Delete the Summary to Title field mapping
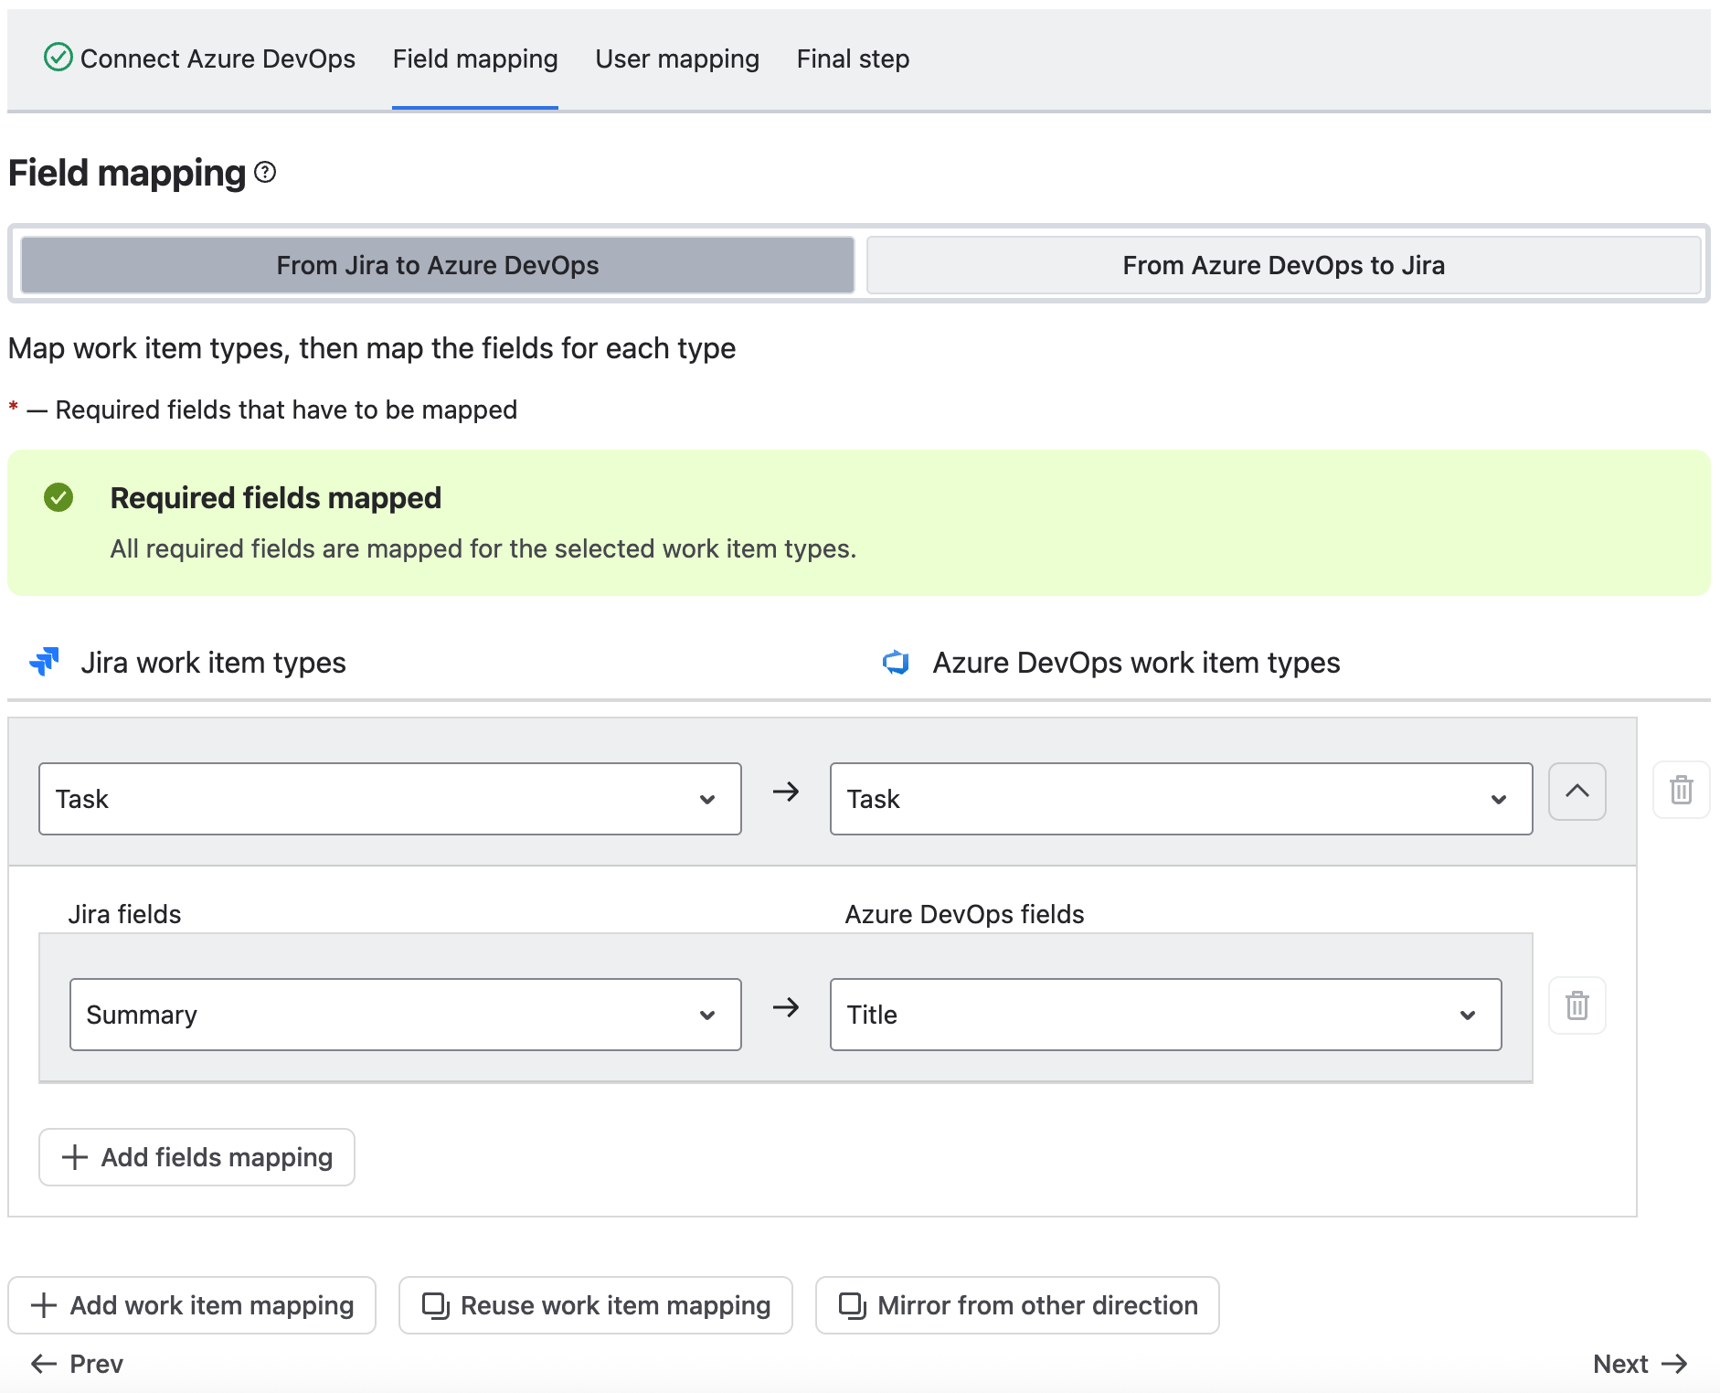Viewport: 1720px width, 1393px height. [x=1577, y=1005]
